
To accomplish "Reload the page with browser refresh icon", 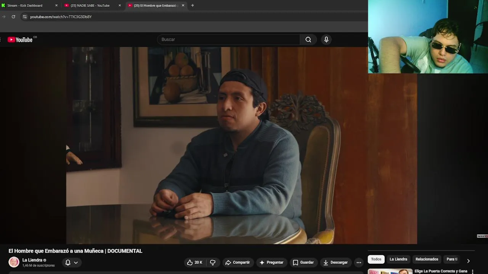I will click(13, 17).
